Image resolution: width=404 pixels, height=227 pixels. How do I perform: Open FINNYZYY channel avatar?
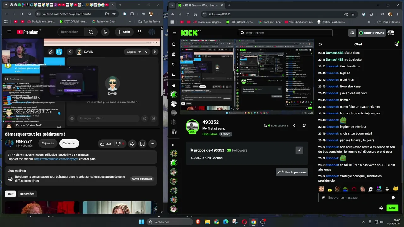click(x=9, y=143)
